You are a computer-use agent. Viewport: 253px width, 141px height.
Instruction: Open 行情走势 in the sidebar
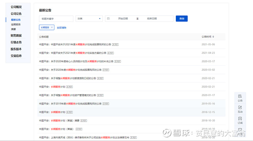(16, 42)
